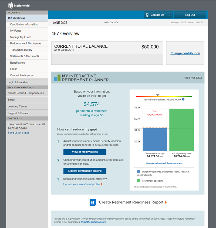Click the Change contribution link
The height and width of the screenshot is (228, 216).
click(x=185, y=53)
